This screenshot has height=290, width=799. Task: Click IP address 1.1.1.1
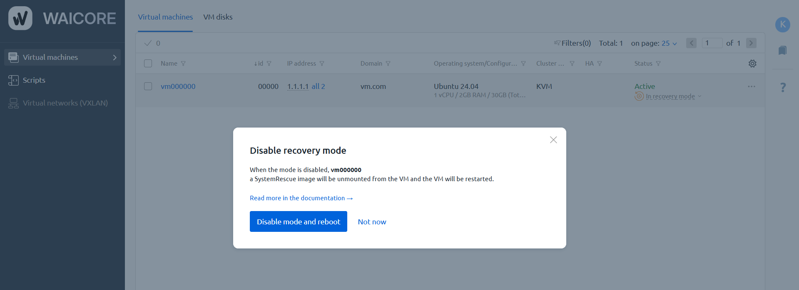[x=298, y=86]
